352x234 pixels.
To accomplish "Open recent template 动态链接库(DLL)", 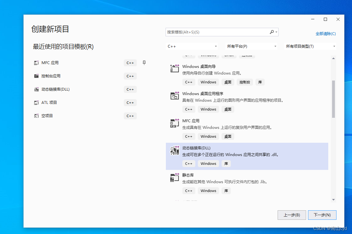I will [x=55, y=89].
